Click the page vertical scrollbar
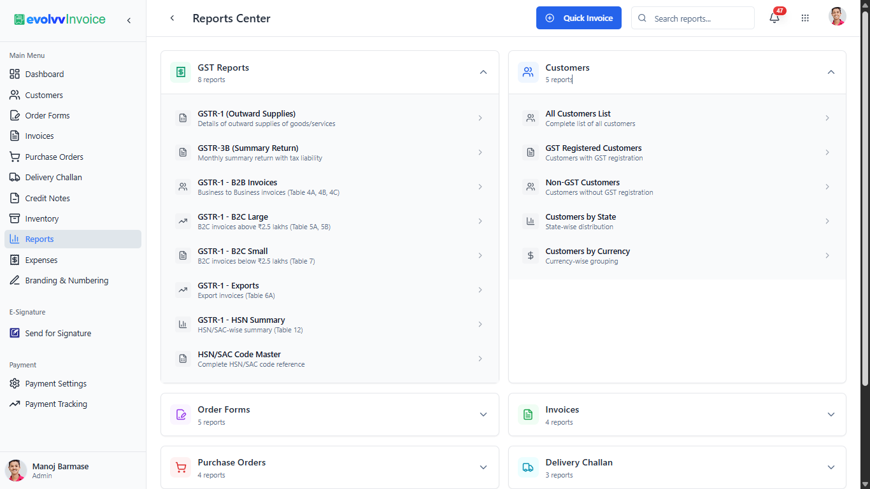The width and height of the screenshot is (870, 489). tap(865, 198)
